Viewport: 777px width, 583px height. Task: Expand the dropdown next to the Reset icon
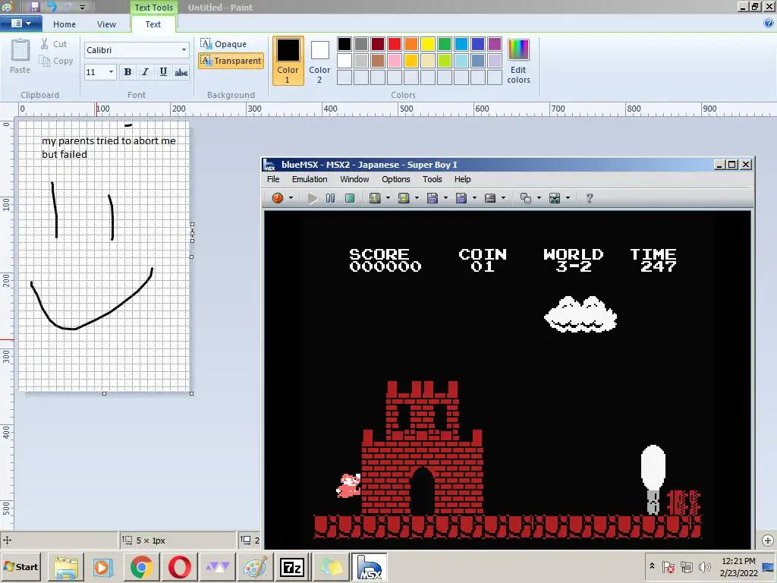(291, 198)
